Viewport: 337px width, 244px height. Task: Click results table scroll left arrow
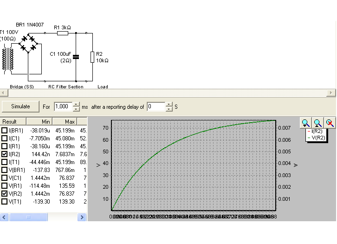tap(4, 217)
